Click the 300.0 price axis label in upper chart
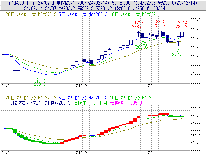Image resolution: width=206 pixels, height=157 pixels. [195, 20]
